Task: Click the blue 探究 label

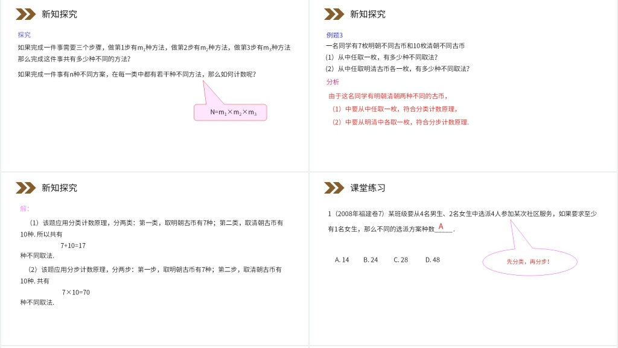Action: tap(24, 34)
